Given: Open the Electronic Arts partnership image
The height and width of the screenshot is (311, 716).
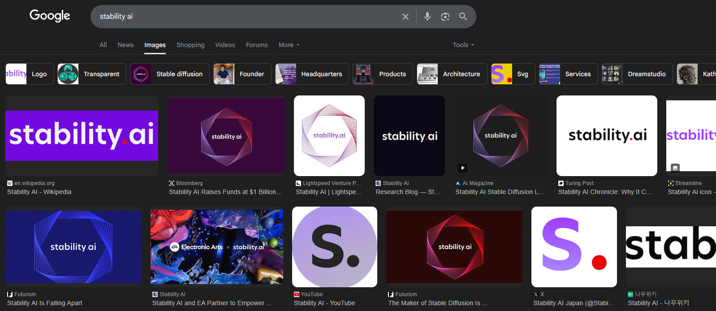Looking at the screenshot, I should tap(217, 247).
